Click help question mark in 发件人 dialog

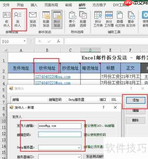point(131,88)
